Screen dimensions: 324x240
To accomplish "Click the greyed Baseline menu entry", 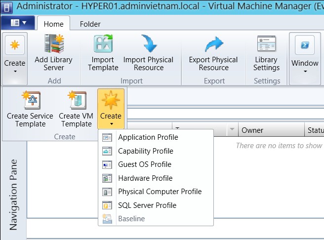I will coord(156,219).
